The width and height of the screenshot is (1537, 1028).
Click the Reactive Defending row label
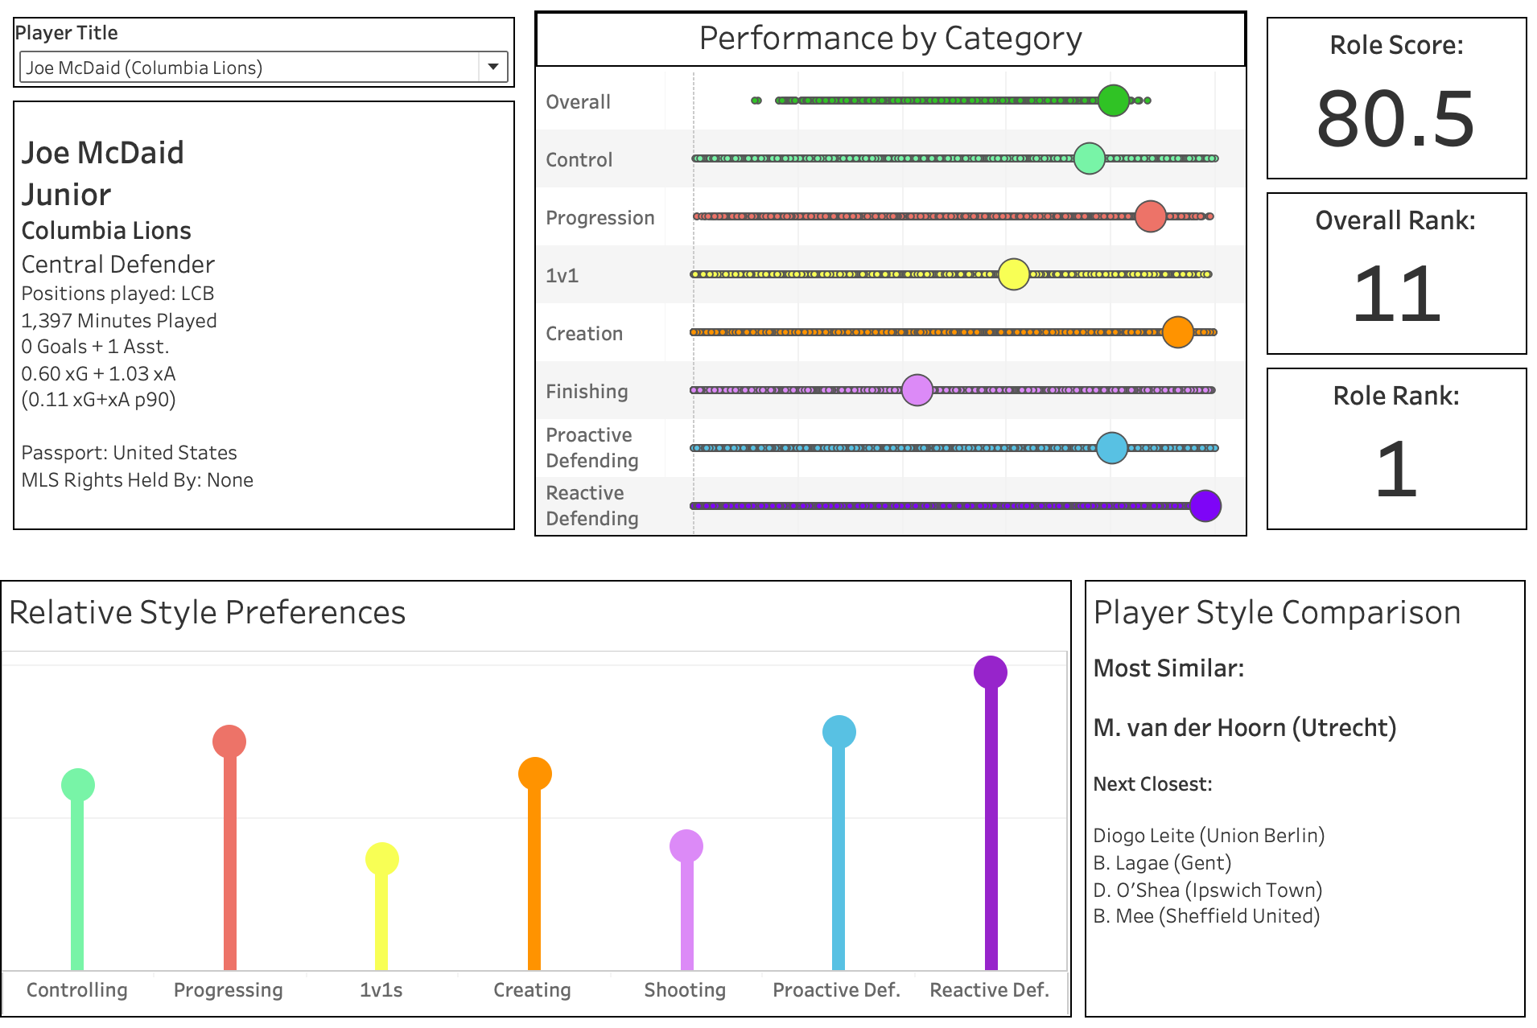(592, 506)
